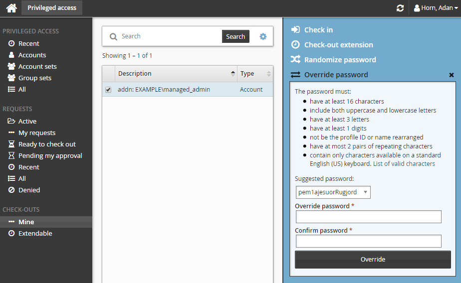Click the Confirm password input field
This screenshot has height=283, width=461.
point(368,241)
